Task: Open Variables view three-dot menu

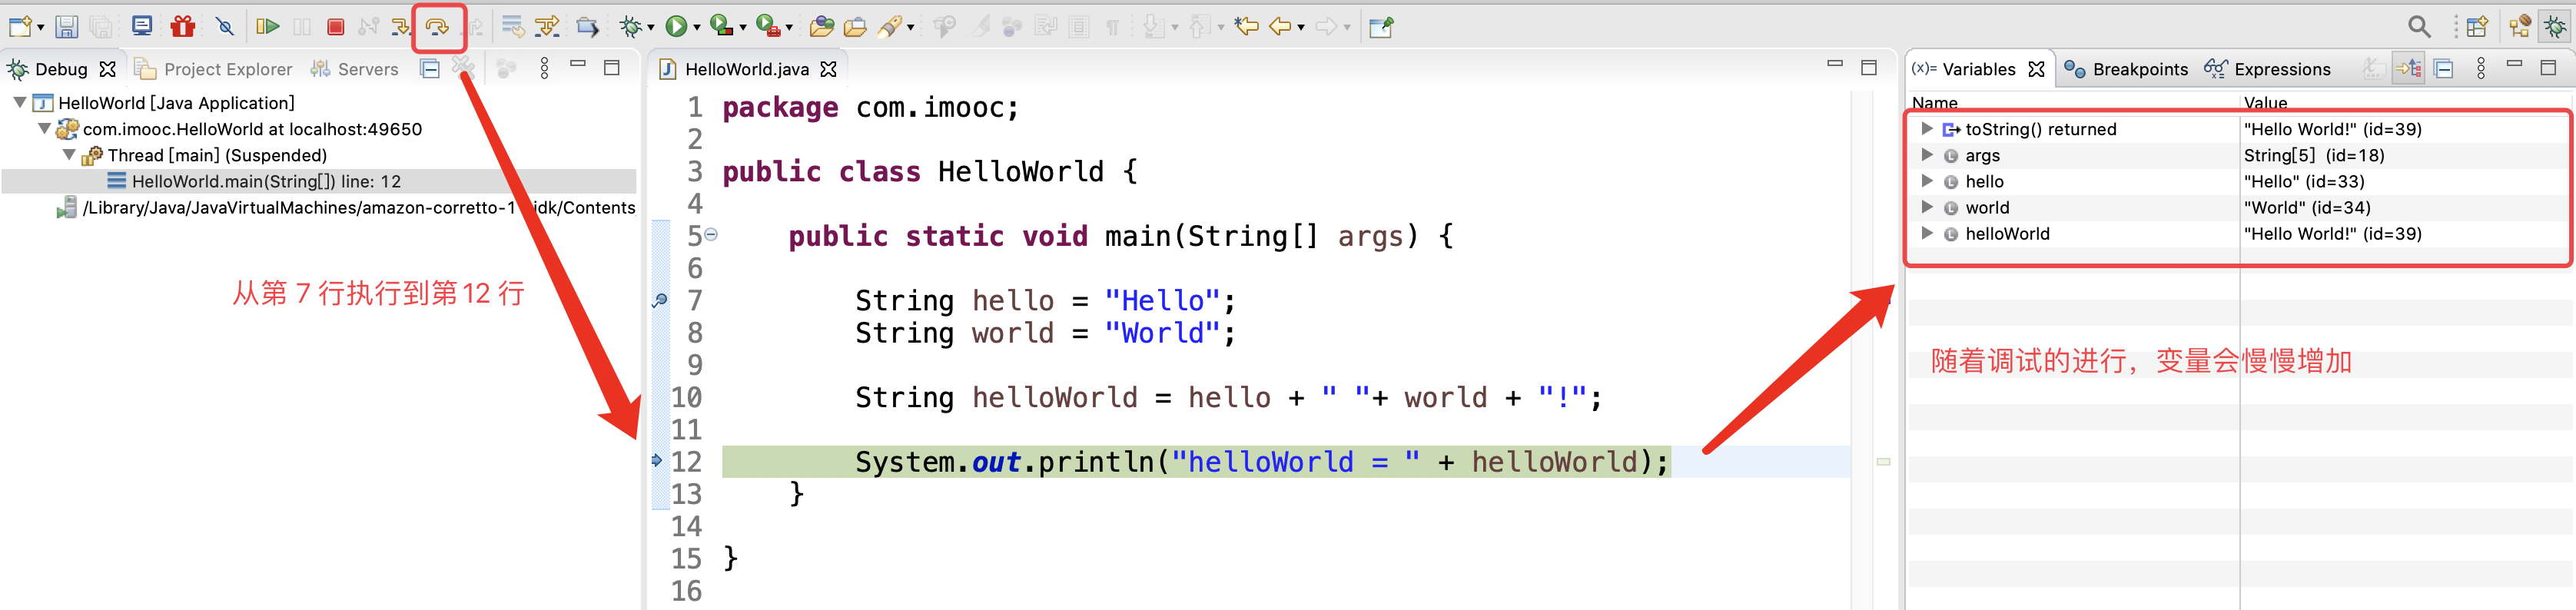Action: pos(2481,69)
